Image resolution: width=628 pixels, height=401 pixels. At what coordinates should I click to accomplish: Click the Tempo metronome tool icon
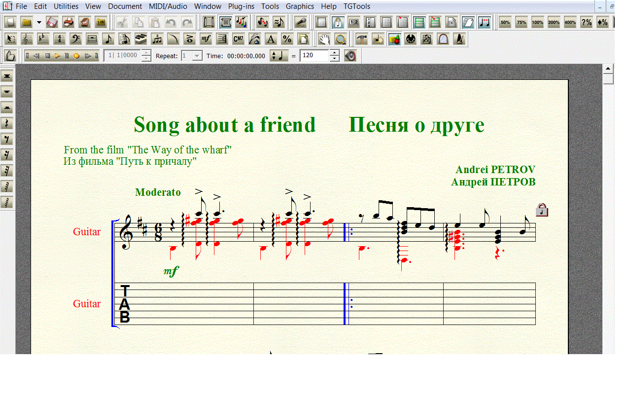[459, 39]
